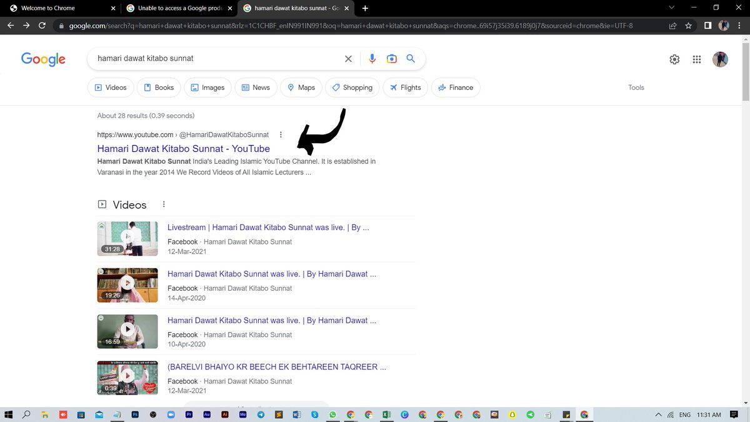Open Telegram from the taskbar

[261, 414]
